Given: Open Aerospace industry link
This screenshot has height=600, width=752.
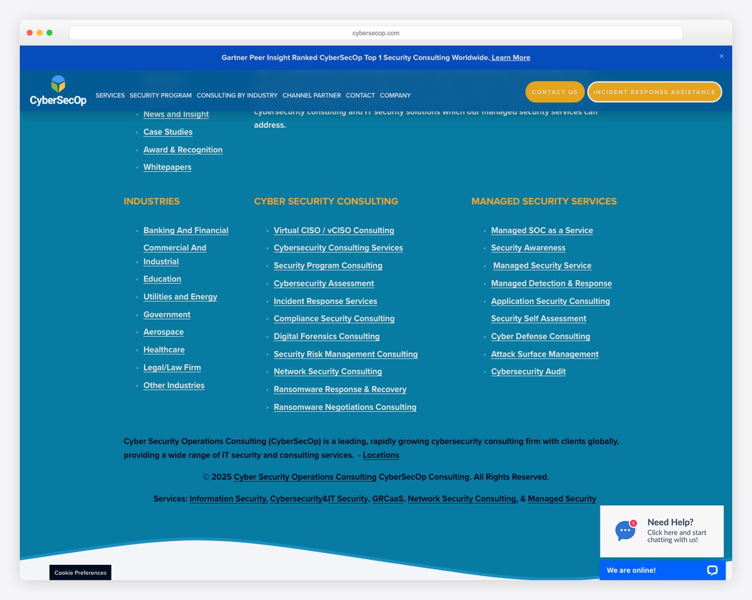Looking at the screenshot, I should click(164, 332).
